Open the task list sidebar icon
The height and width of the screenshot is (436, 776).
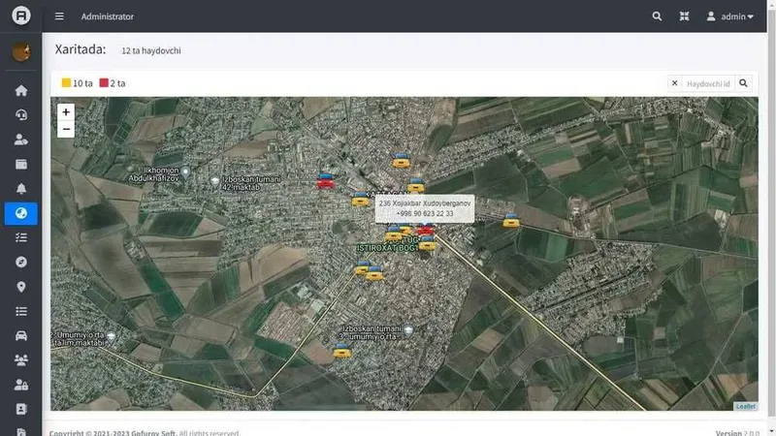(x=20, y=237)
